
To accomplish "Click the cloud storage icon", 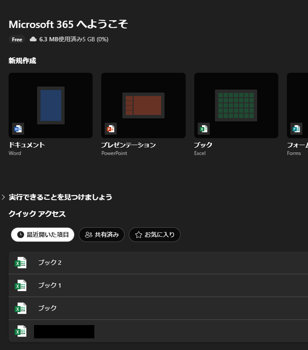I will (33, 39).
